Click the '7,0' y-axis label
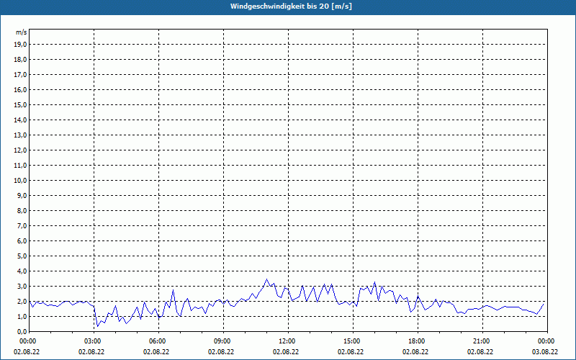This screenshot has width=576, height=360. [x=22, y=226]
